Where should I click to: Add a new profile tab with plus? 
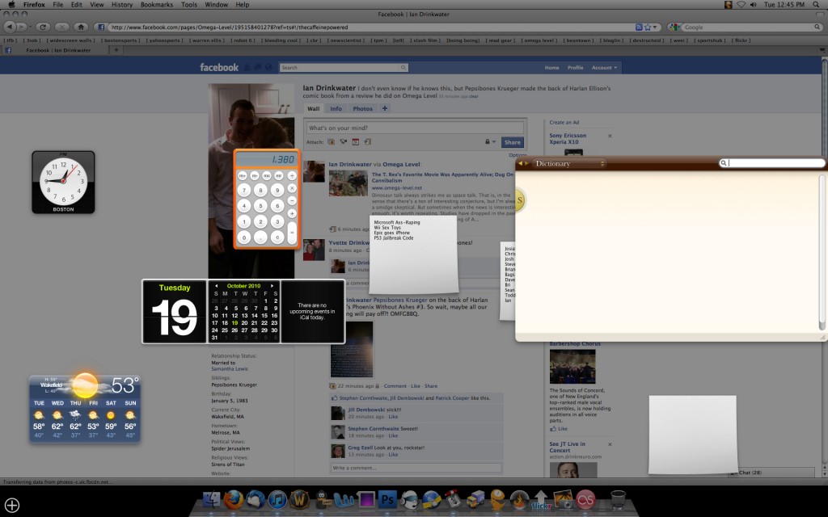[x=385, y=109]
